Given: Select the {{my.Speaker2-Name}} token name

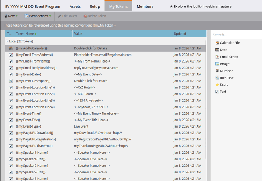Looking at the screenshot, I should [x=32, y=166].
